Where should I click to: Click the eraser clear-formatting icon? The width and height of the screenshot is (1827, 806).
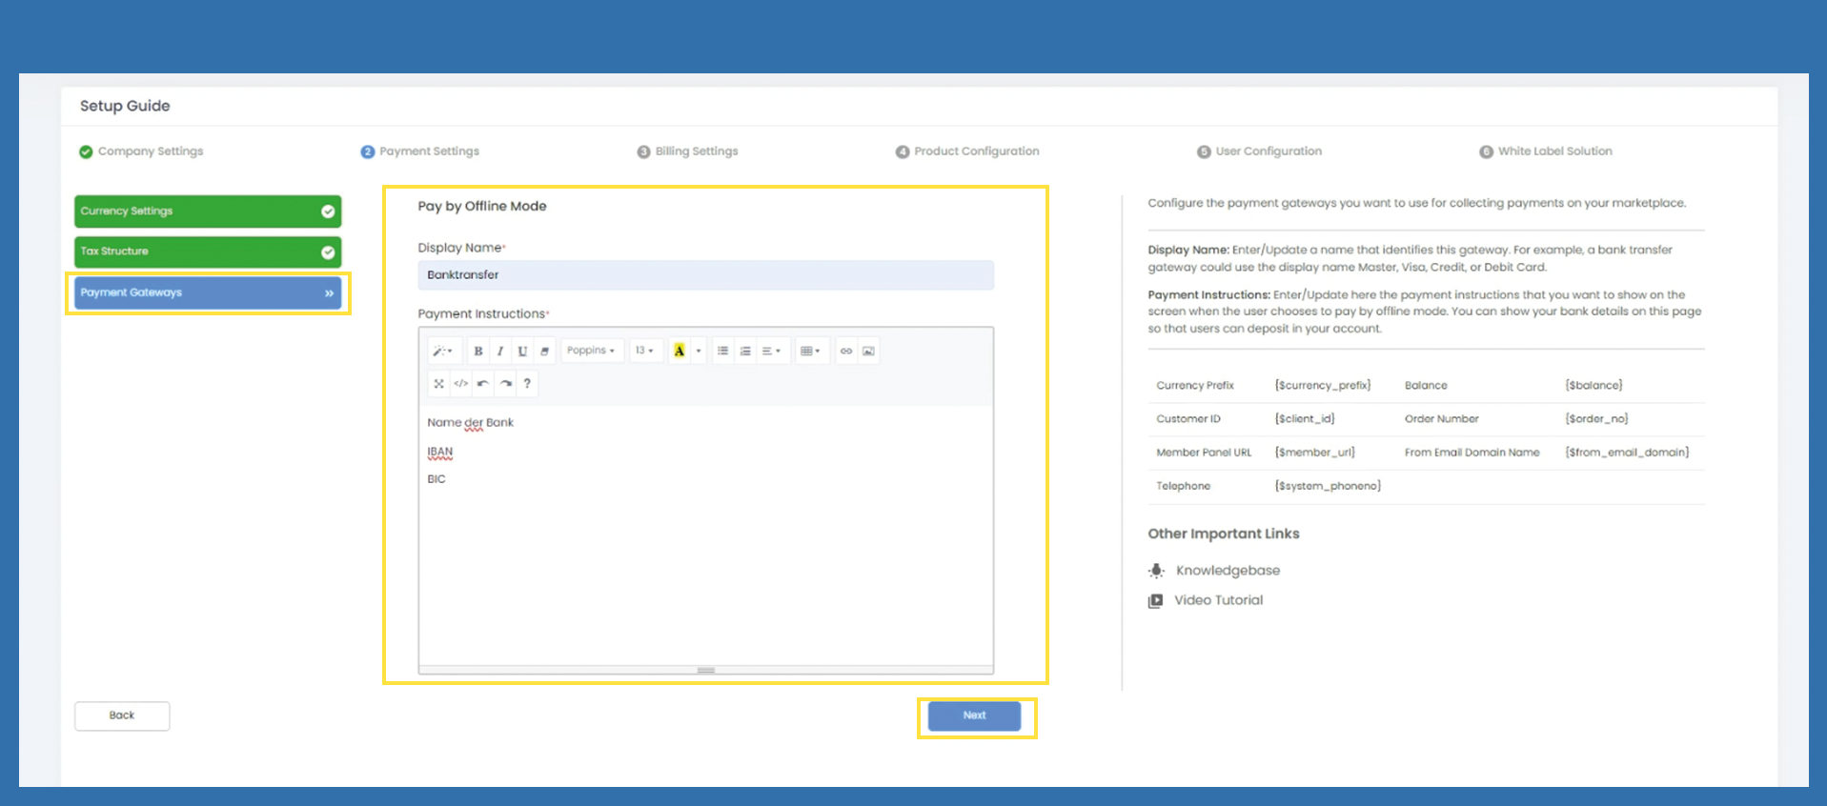(x=544, y=352)
